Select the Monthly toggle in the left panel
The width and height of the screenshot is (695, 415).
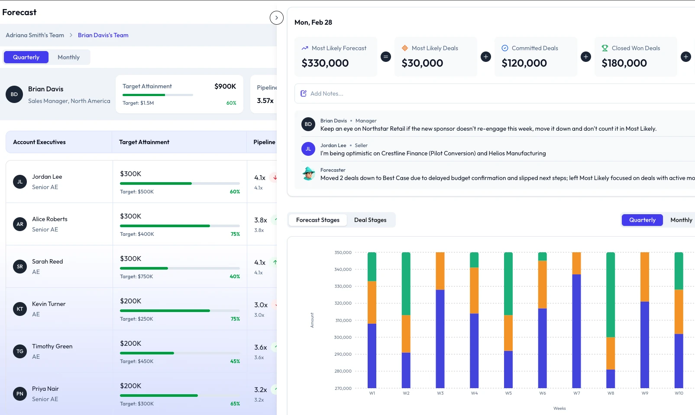click(x=68, y=57)
